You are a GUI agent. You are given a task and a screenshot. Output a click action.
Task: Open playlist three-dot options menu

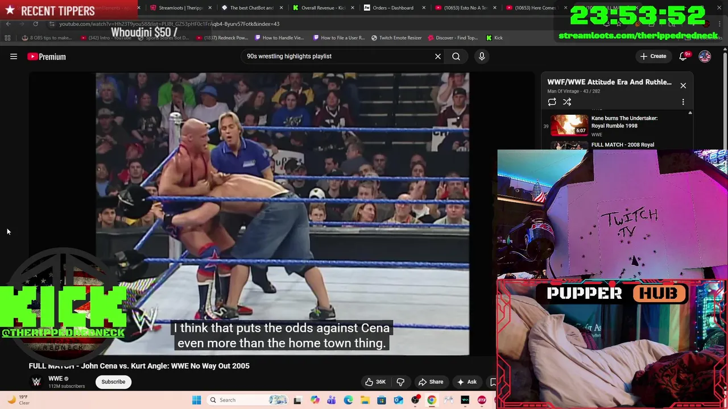tap(683, 102)
